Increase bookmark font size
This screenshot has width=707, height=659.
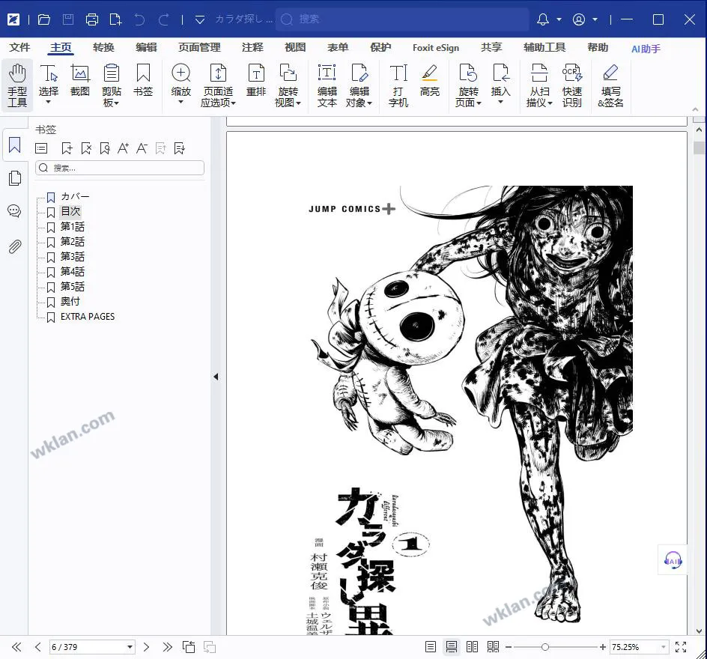click(123, 148)
